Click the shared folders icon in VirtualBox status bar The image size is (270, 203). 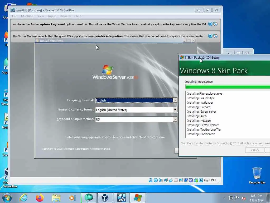[x=176, y=180]
